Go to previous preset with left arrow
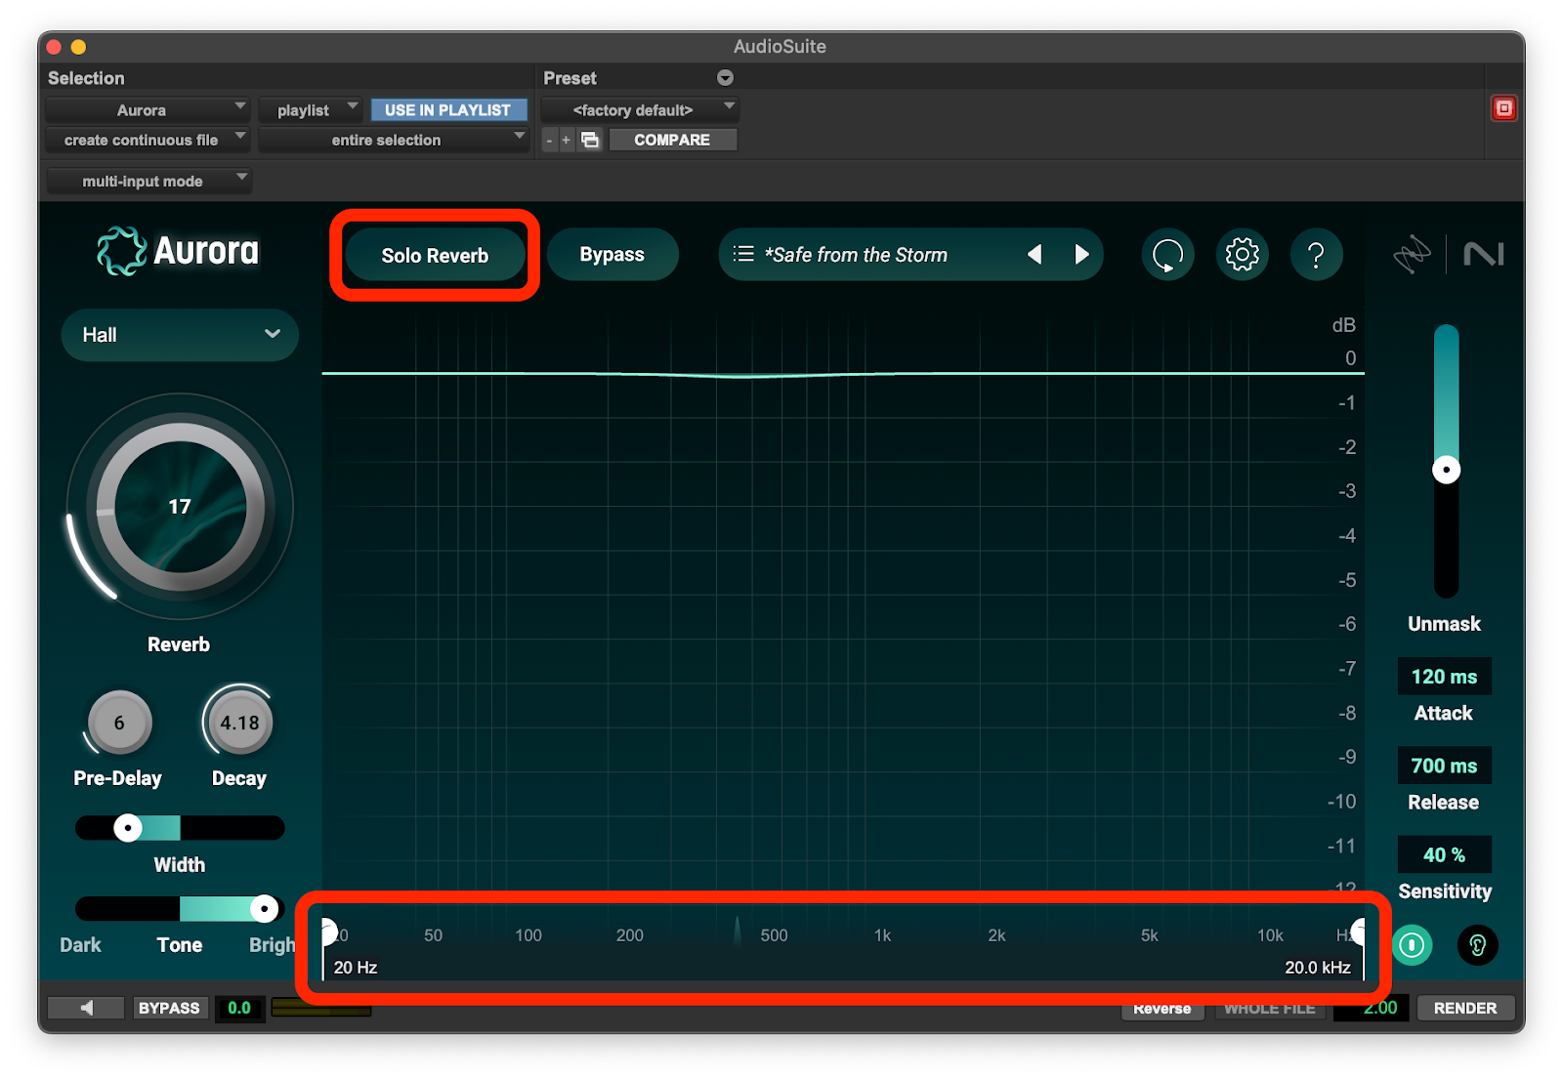The image size is (1563, 1078). pos(1035,255)
